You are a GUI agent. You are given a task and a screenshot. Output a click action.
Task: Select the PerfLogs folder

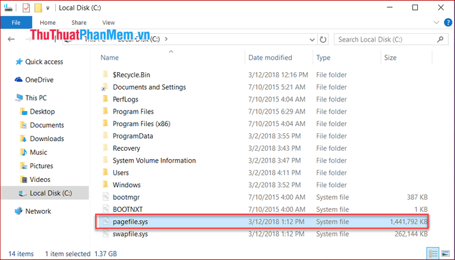coord(125,99)
